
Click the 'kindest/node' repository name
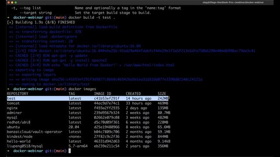click(x=20, y=137)
